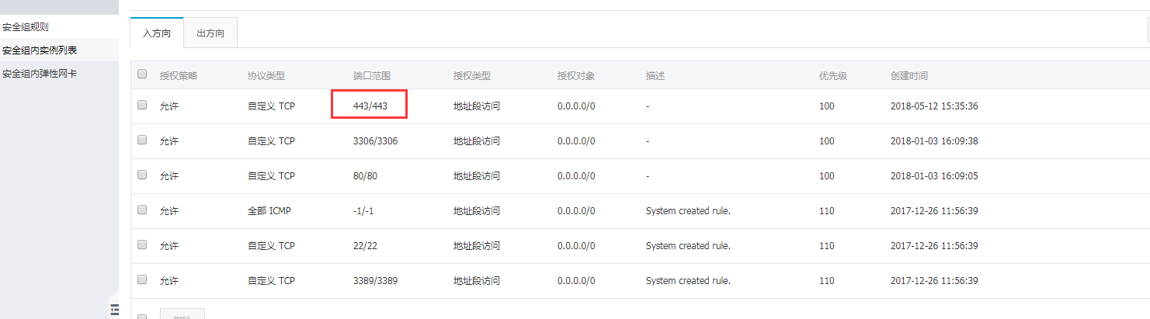1150x319 pixels.
Task: Click the highlighted 443/443 port range cell
Action: click(x=370, y=106)
